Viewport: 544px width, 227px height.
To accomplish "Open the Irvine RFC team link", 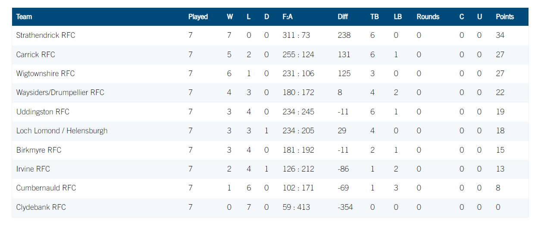I will (x=33, y=169).
